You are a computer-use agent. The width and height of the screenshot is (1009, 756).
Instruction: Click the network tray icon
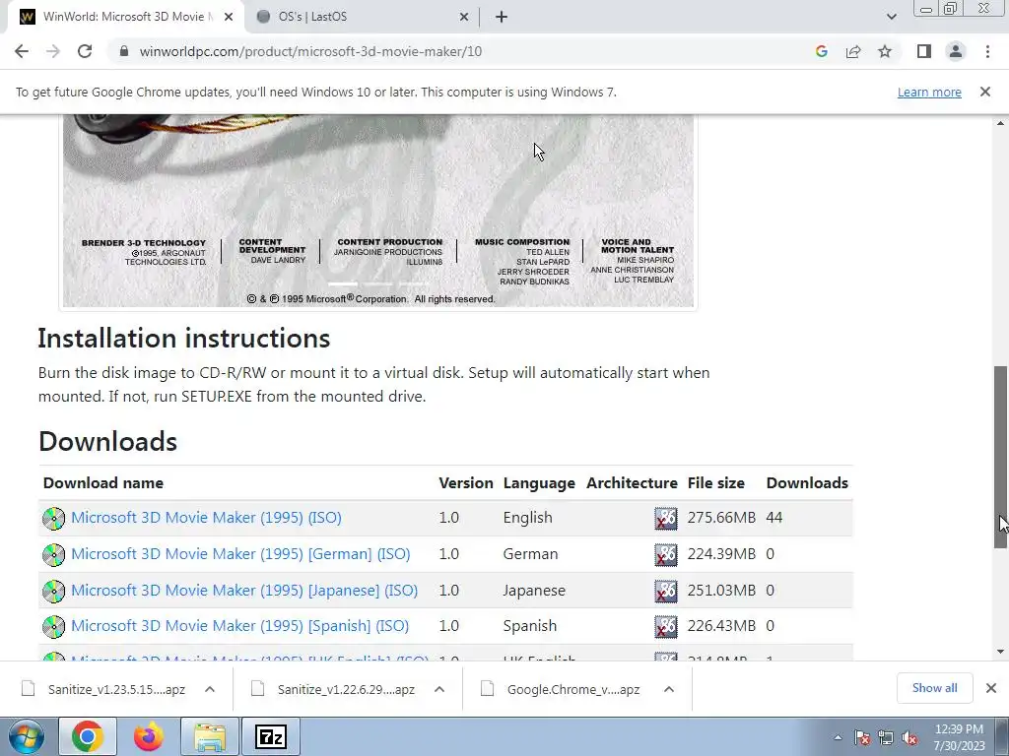tap(886, 738)
